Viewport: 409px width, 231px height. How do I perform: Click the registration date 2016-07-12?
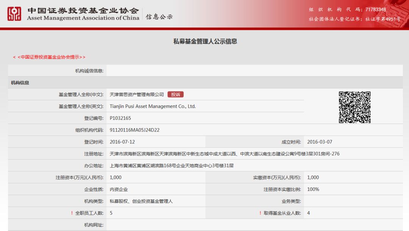pos(122,142)
